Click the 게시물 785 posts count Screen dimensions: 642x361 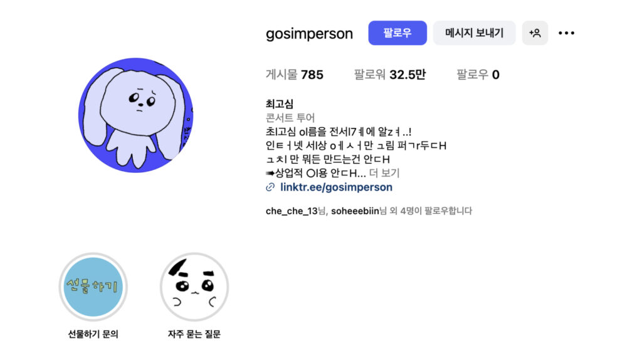pyautogui.click(x=295, y=75)
